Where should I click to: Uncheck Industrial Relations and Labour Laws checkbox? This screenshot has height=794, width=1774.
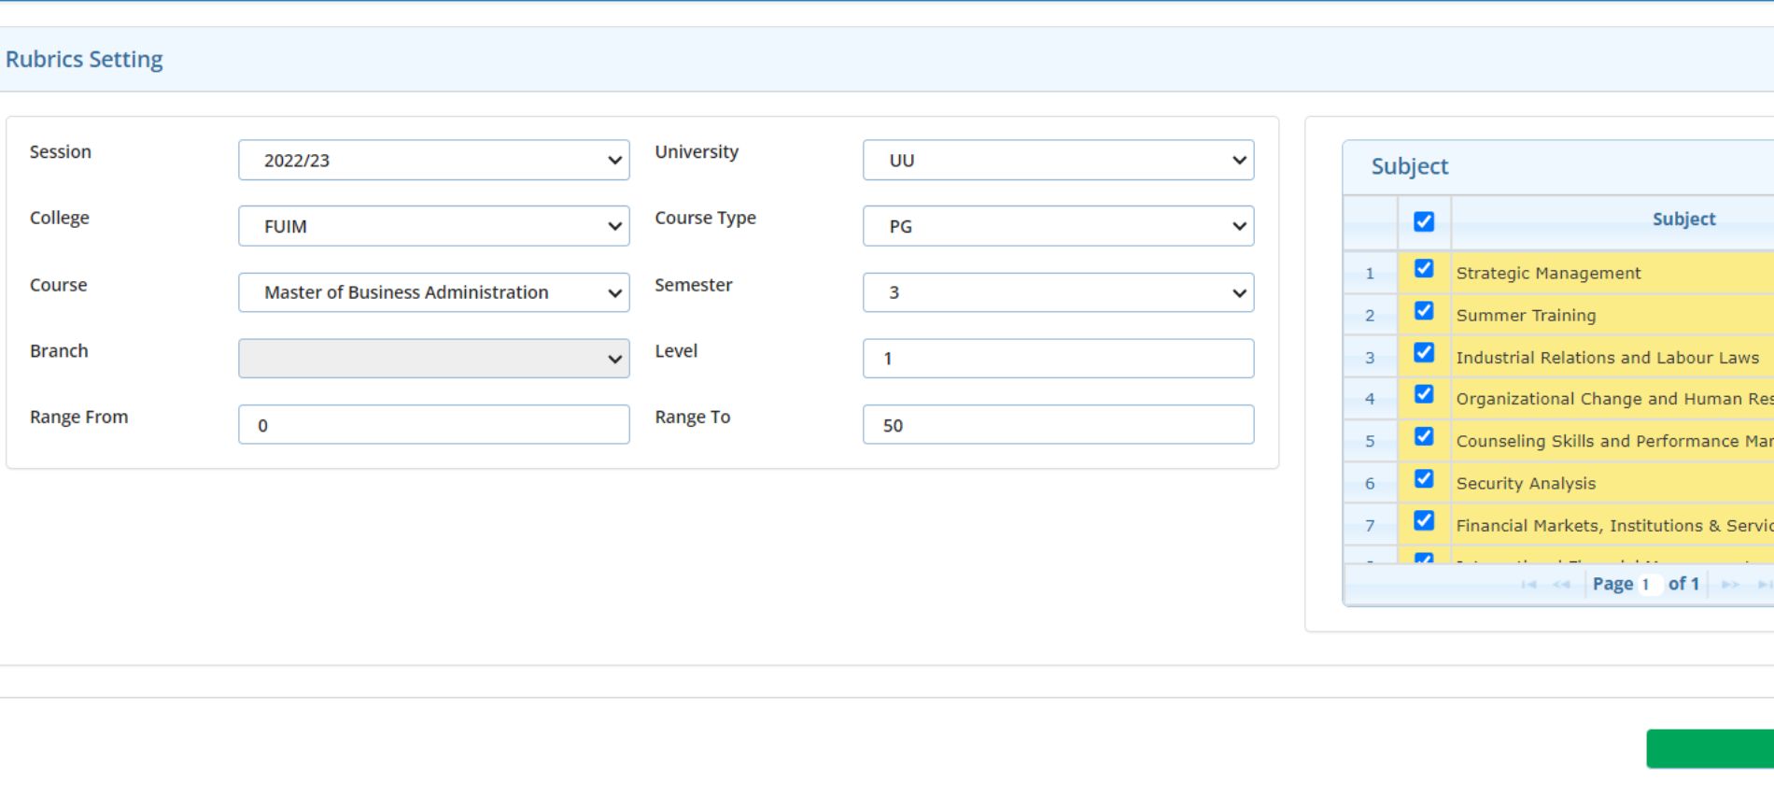1424,353
